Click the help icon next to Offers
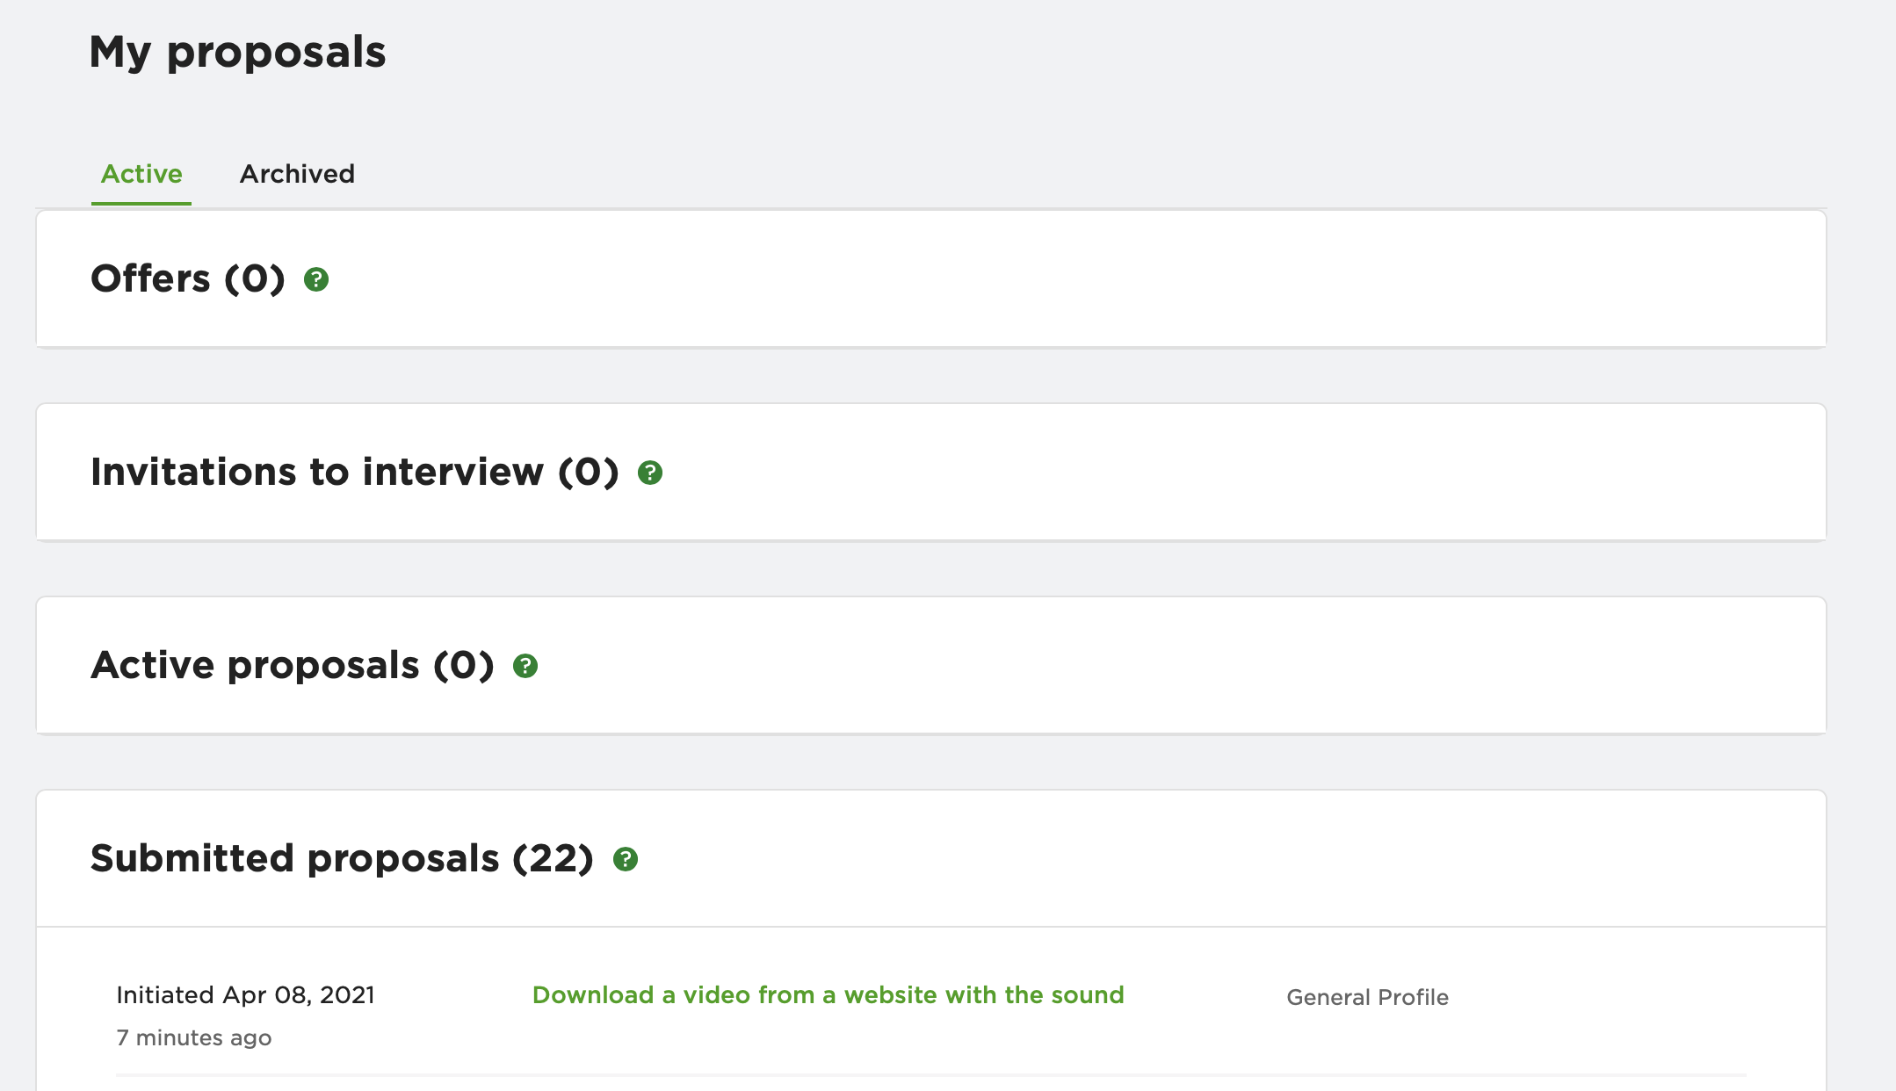 point(316,279)
